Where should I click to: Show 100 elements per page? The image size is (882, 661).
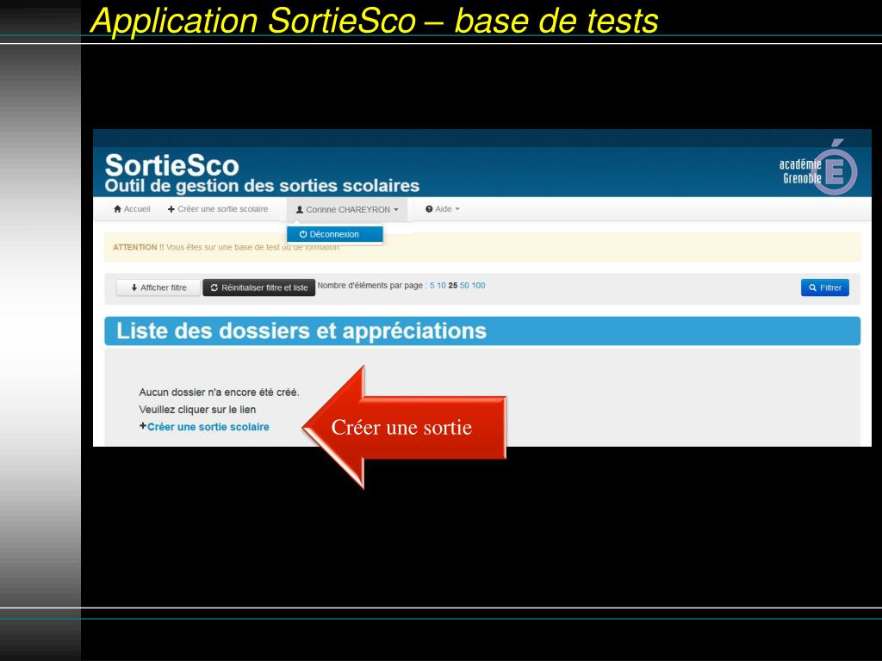coord(478,286)
